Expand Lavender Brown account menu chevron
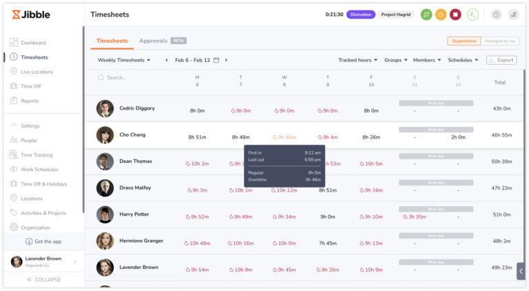This screenshot has width=529, height=291. coord(75,261)
